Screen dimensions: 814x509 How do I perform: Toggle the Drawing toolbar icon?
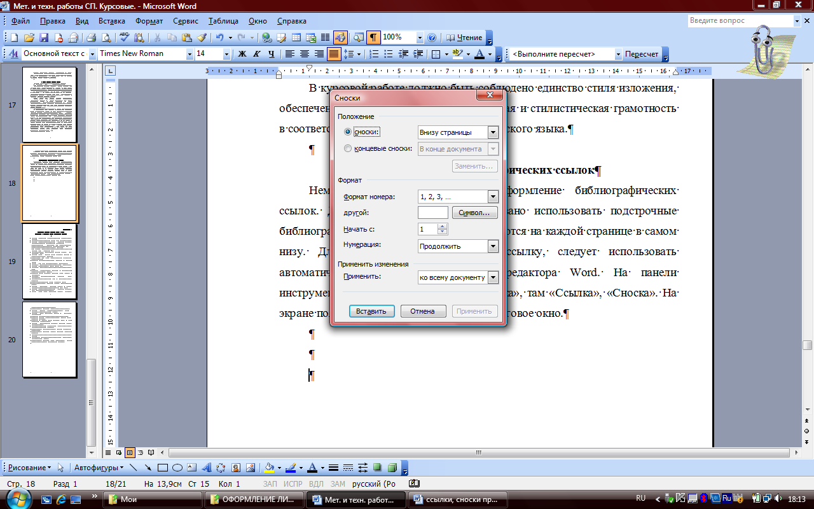[340, 38]
